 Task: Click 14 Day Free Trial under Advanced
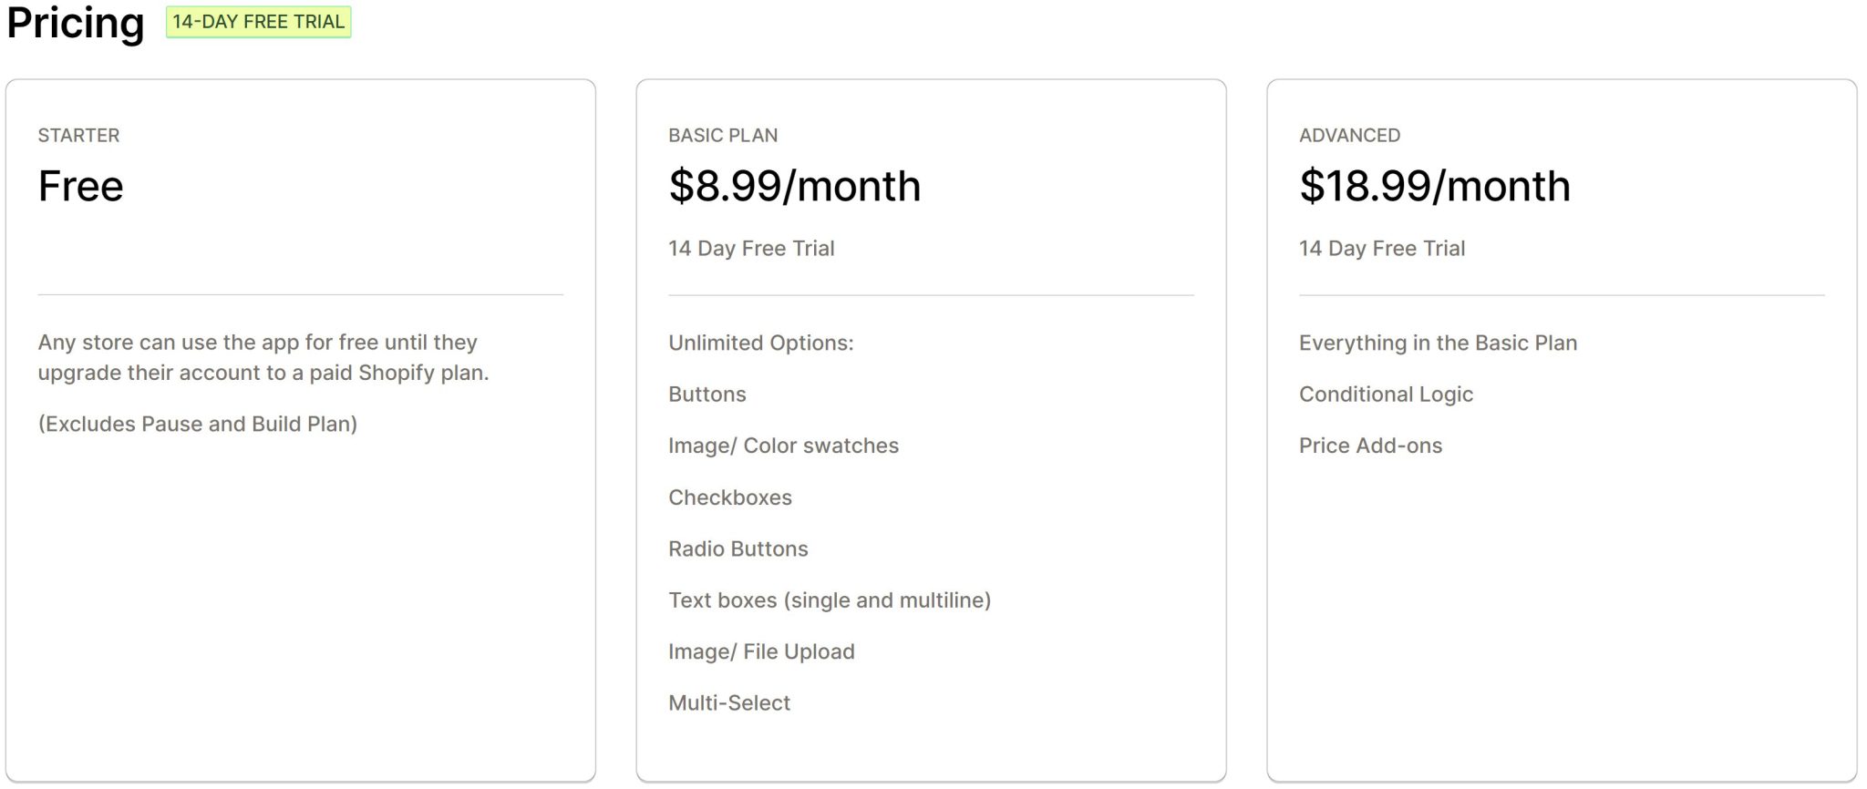click(x=1382, y=248)
